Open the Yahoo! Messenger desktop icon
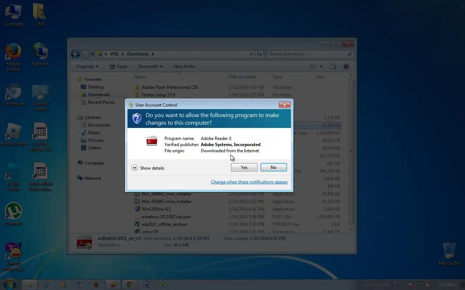Screen dimensions: 465x290 coord(13,257)
